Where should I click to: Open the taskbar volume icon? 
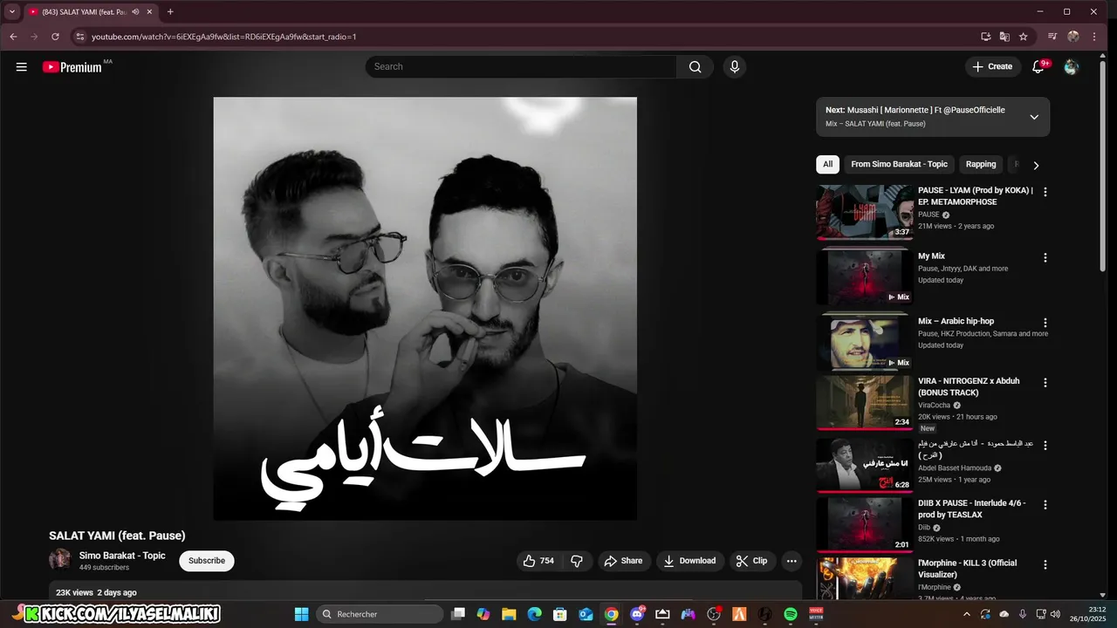tap(1055, 614)
